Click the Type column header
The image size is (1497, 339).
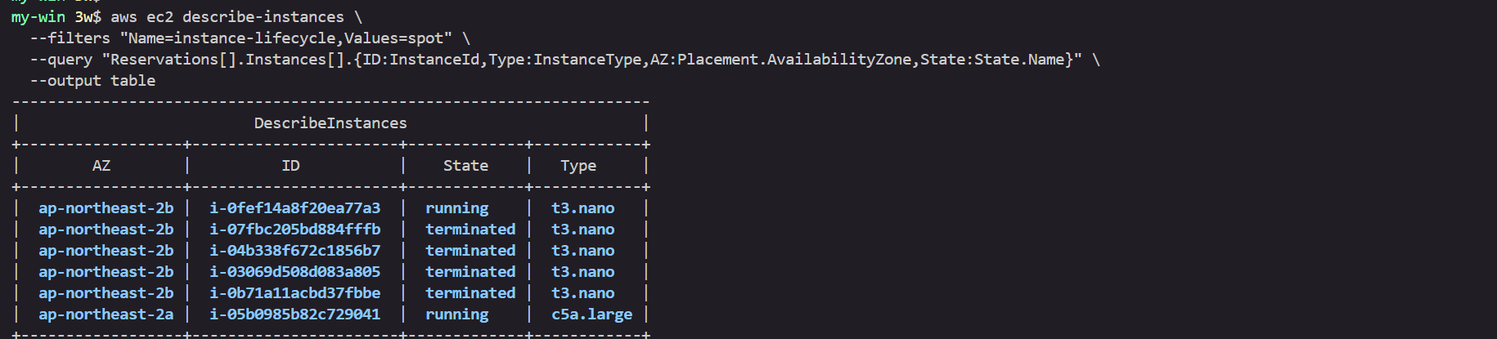578,166
